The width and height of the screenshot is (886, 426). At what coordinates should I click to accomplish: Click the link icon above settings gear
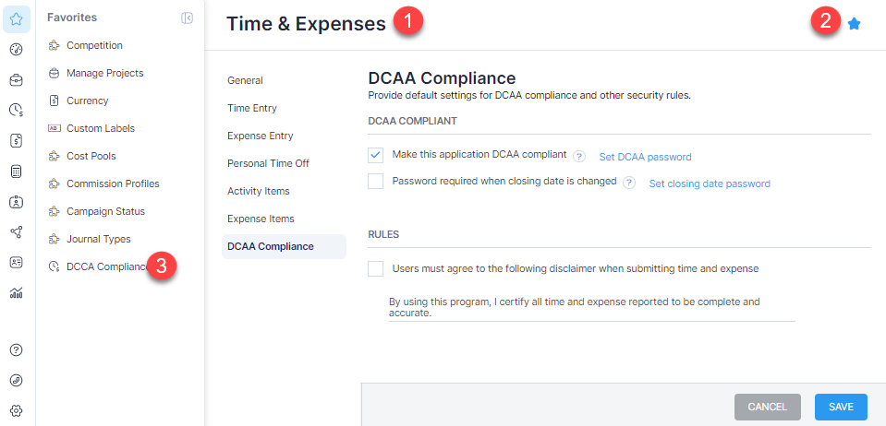click(x=17, y=380)
